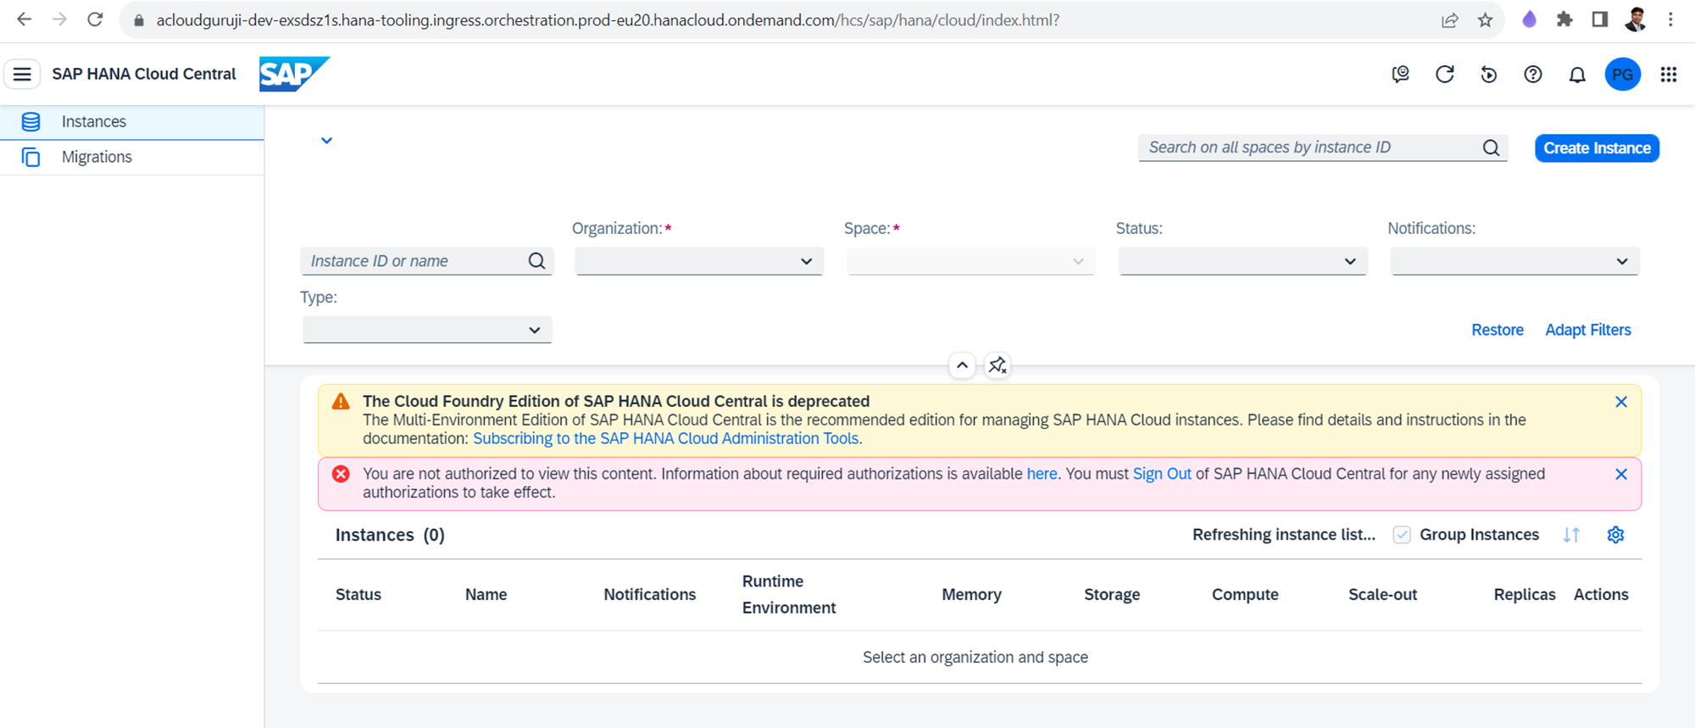Click the Create Instance button
1695x728 pixels.
(x=1597, y=148)
